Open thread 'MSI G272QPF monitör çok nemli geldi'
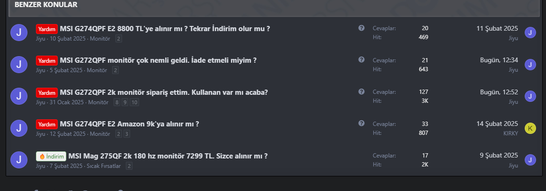This screenshot has height=191, width=546. tap(158, 60)
